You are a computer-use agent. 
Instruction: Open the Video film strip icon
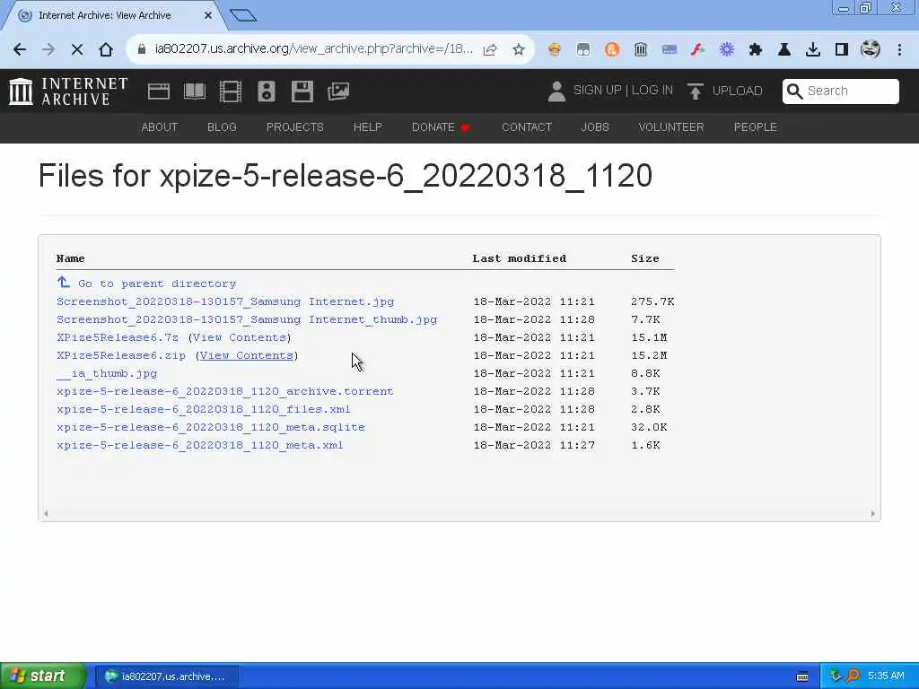(x=231, y=92)
